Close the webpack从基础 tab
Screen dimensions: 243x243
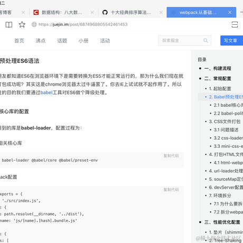(x=230, y=12)
